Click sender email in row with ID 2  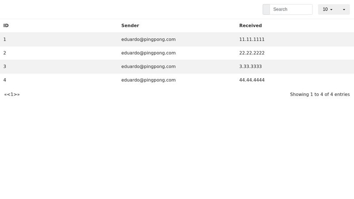[x=148, y=53]
